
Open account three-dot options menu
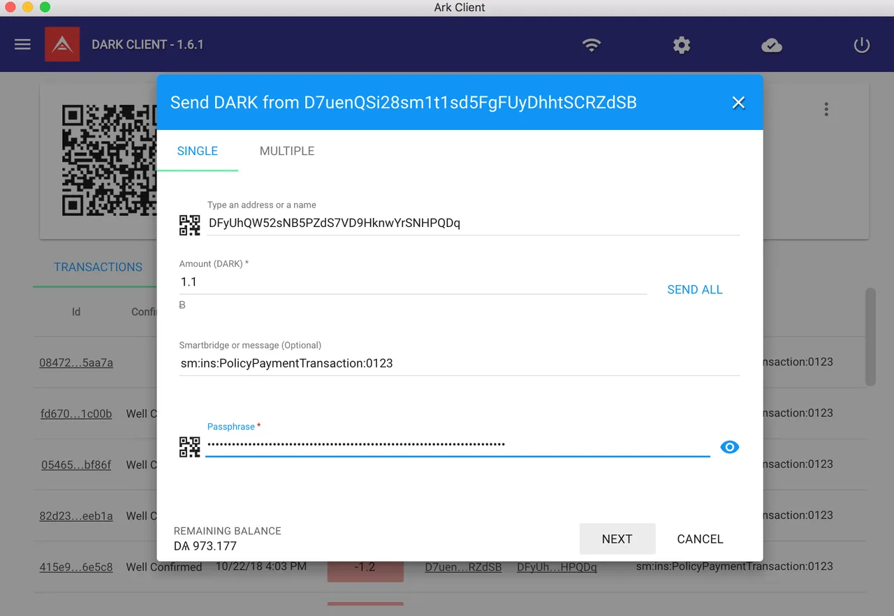(x=826, y=110)
